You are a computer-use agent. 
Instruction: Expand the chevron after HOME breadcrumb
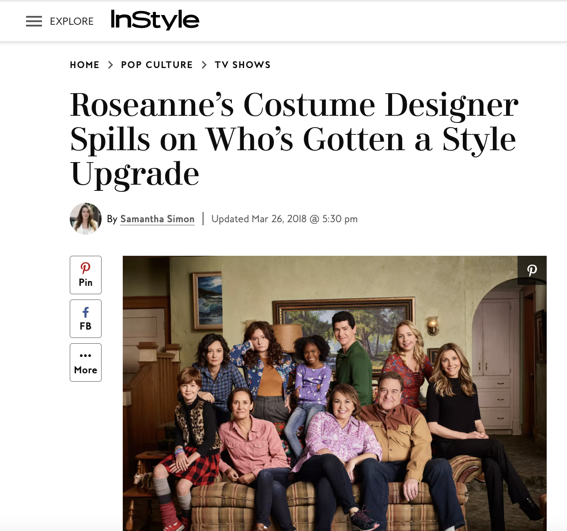tap(110, 64)
